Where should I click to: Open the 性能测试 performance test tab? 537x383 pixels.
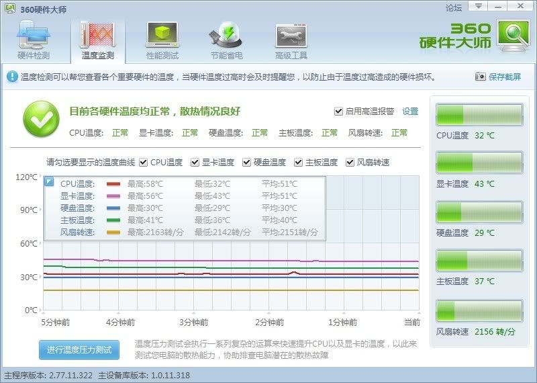[x=162, y=40]
